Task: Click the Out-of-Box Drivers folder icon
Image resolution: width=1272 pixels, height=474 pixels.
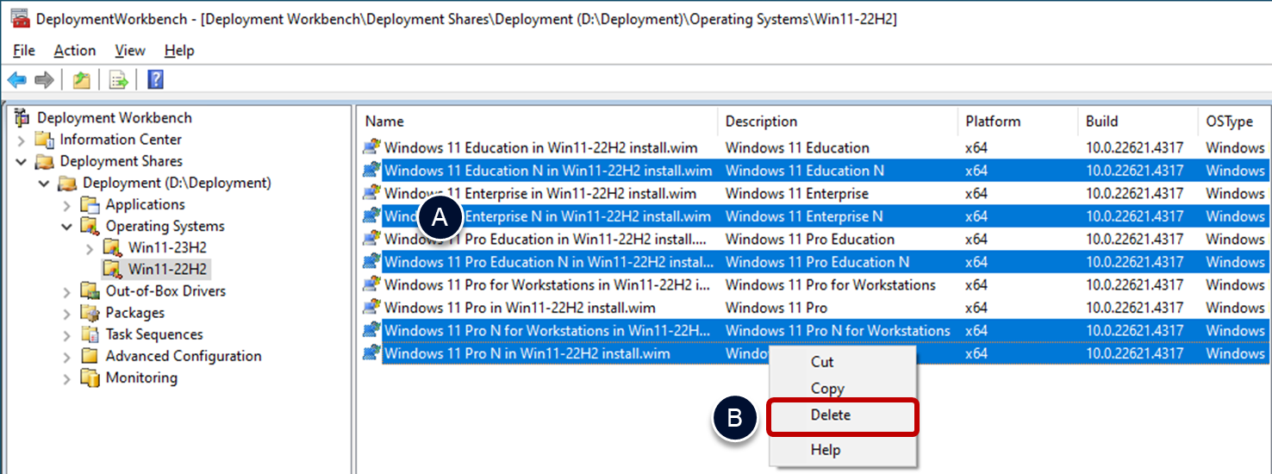Action: pyautogui.click(x=90, y=291)
